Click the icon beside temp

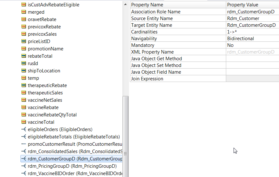point(23,78)
